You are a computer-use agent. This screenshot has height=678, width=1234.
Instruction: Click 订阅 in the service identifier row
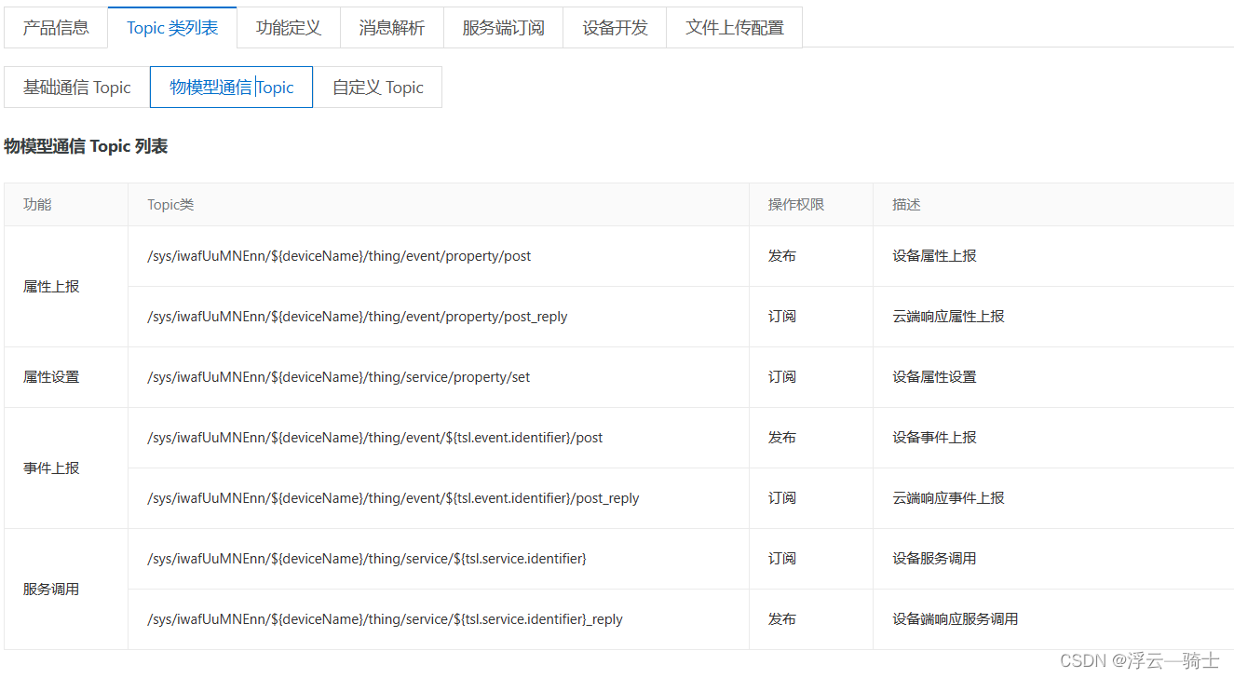[x=782, y=559]
